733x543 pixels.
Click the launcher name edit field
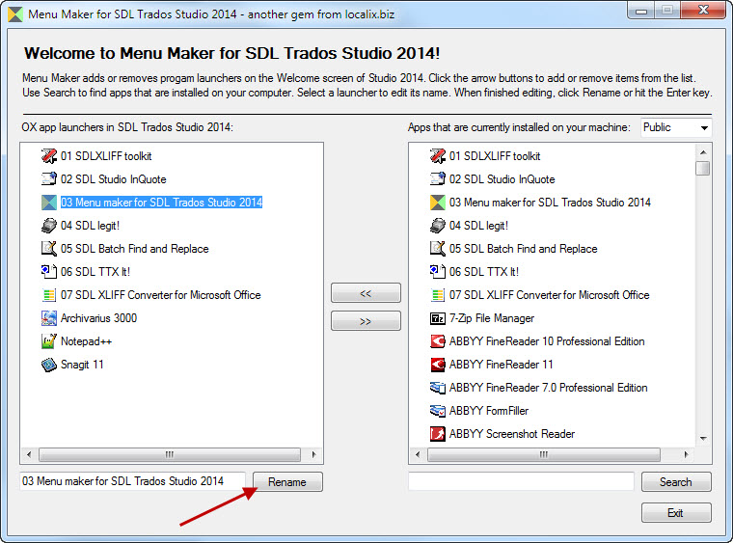tap(133, 481)
